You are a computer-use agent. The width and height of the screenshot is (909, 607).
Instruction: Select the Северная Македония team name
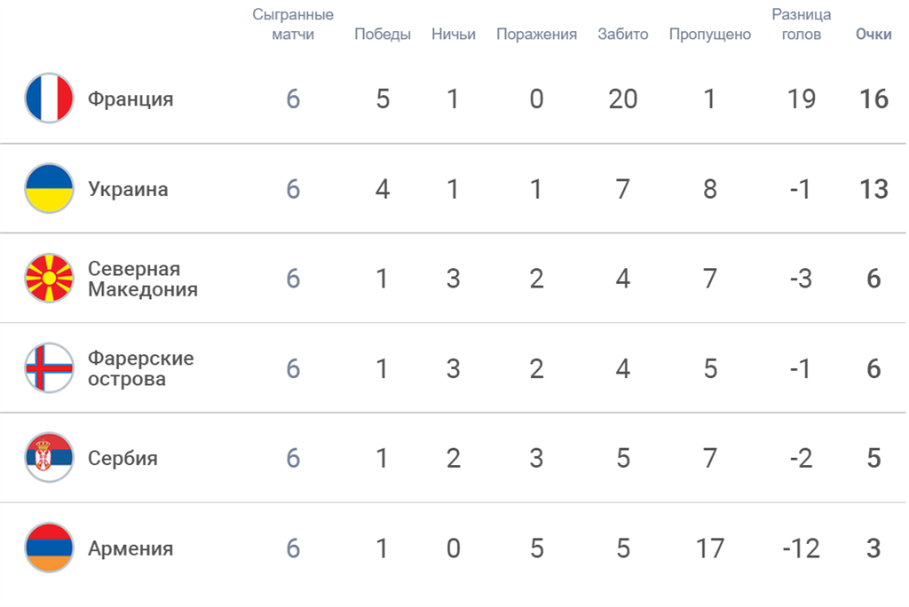point(142,279)
